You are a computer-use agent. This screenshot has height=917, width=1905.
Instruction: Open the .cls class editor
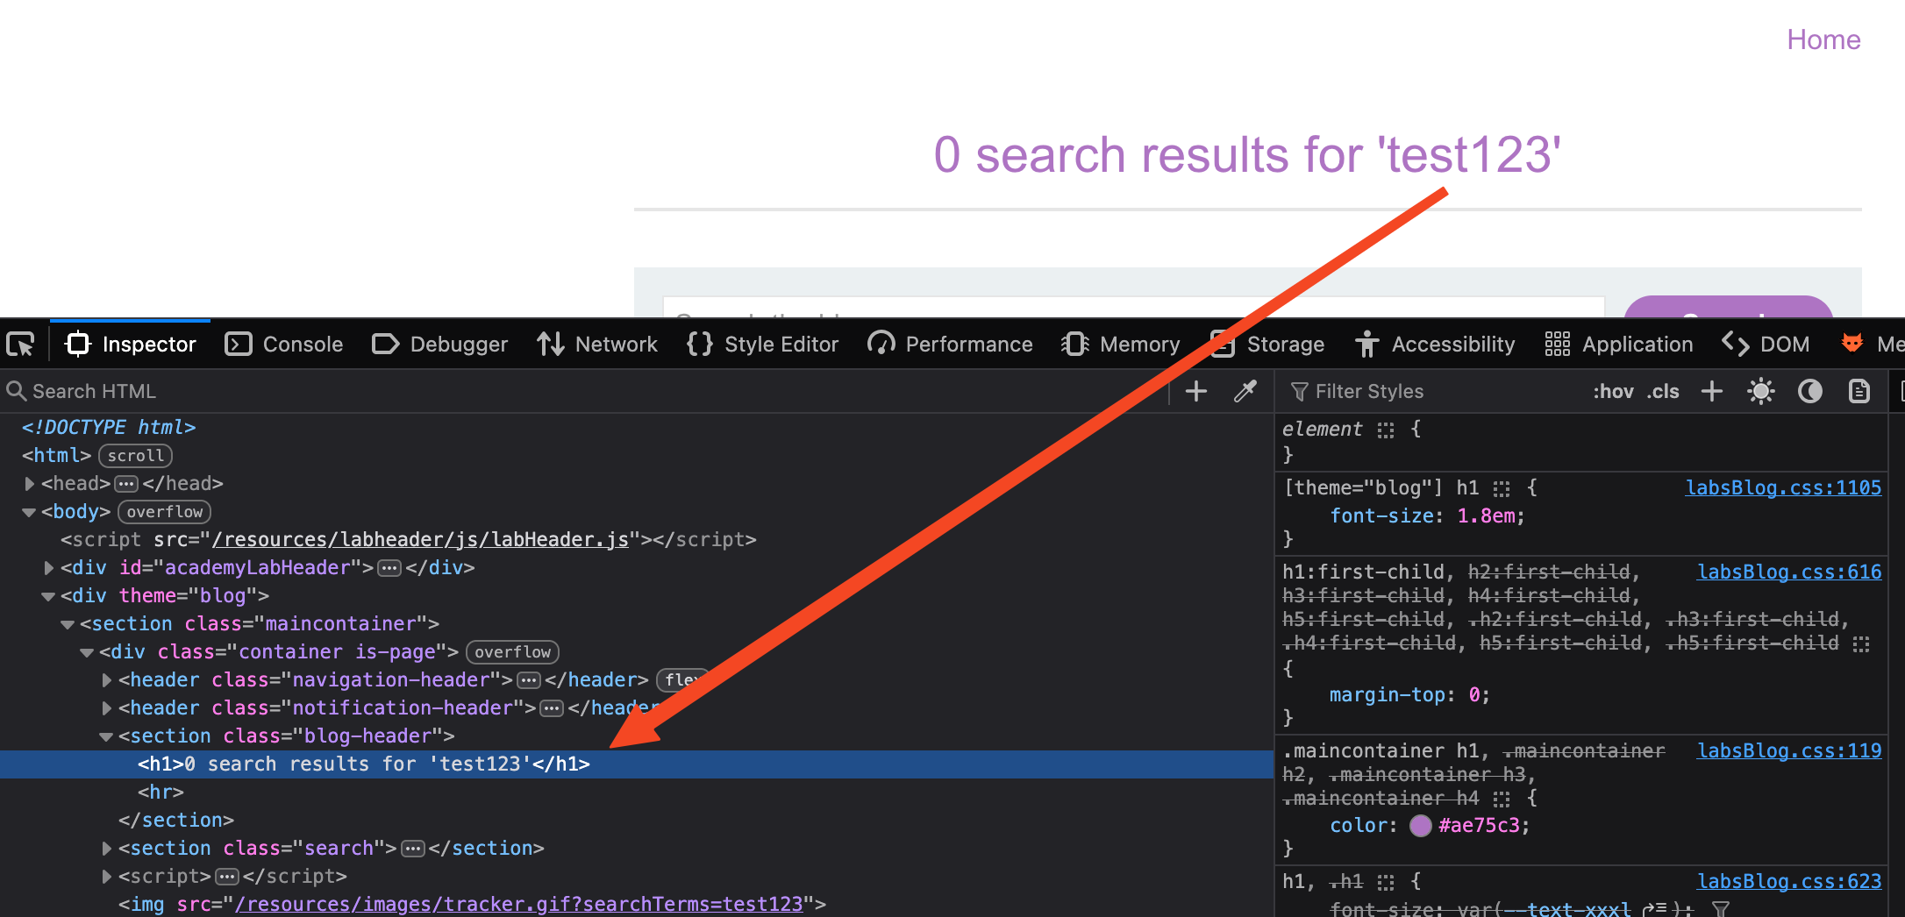point(1663,391)
